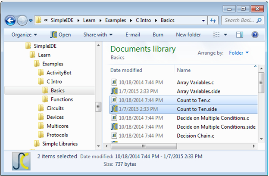Viewport: 269px width, 176px height.
Task: Expand the arrow after the C Intro breadcrumb
Action: pyautogui.click(x=156, y=21)
